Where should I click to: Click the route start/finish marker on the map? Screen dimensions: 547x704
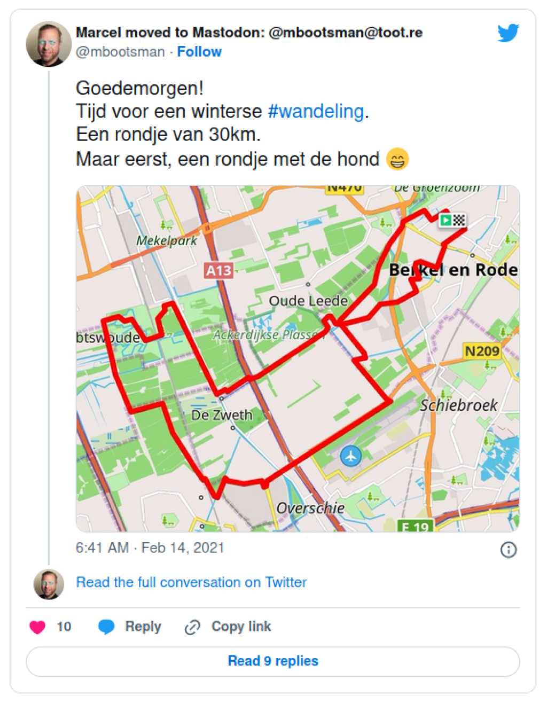(451, 219)
